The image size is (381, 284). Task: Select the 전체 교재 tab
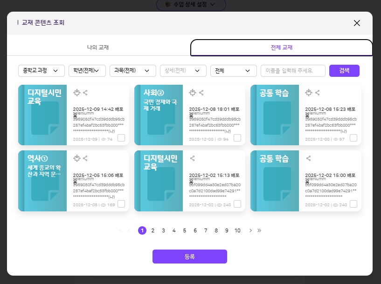pos(281,47)
